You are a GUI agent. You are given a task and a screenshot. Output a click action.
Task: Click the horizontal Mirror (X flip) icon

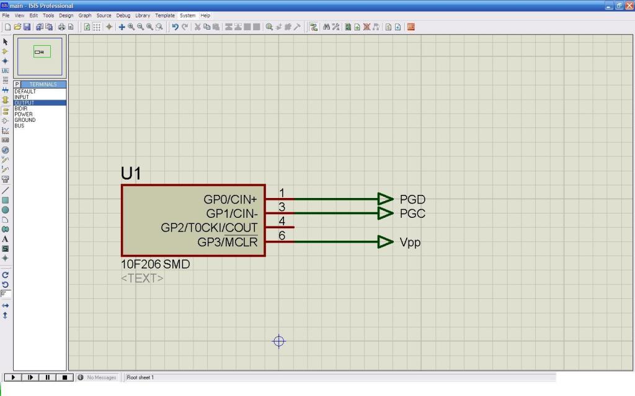coord(5,306)
